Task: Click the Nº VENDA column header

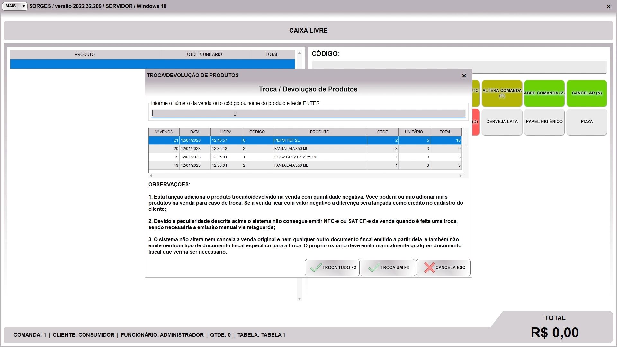Action: (x=164, y=132)
